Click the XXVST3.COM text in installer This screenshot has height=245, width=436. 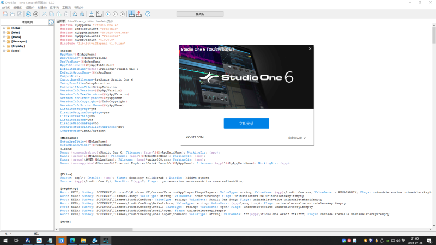[x=195, y=137]
